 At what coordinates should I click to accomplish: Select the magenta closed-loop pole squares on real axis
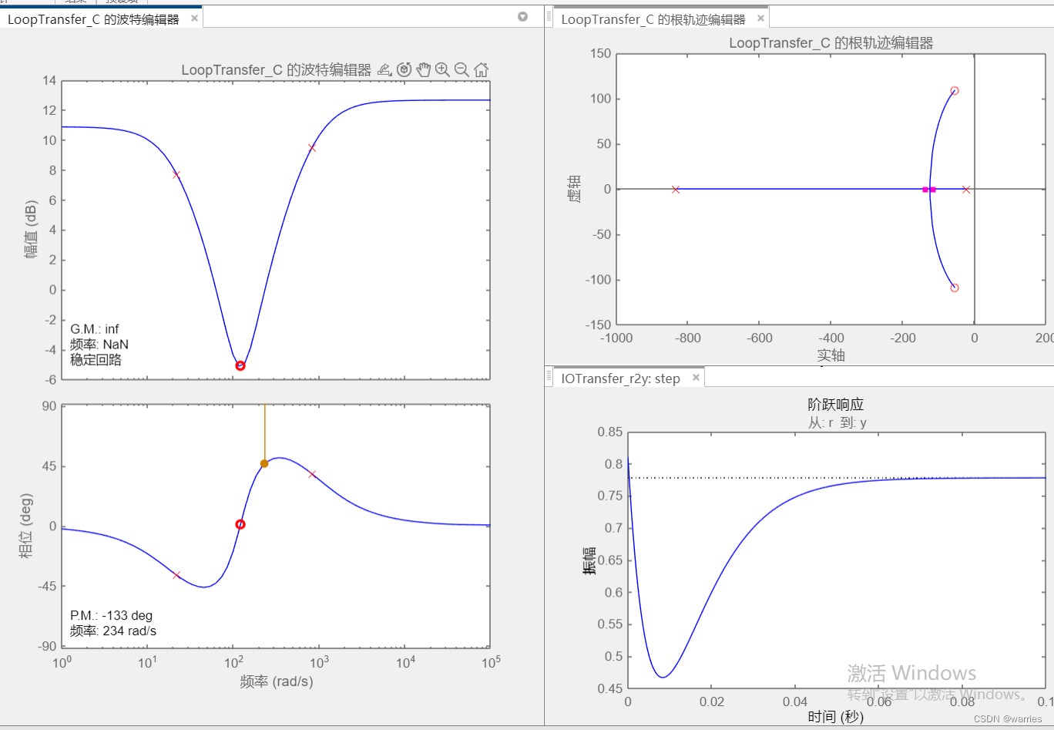[929, 190]
